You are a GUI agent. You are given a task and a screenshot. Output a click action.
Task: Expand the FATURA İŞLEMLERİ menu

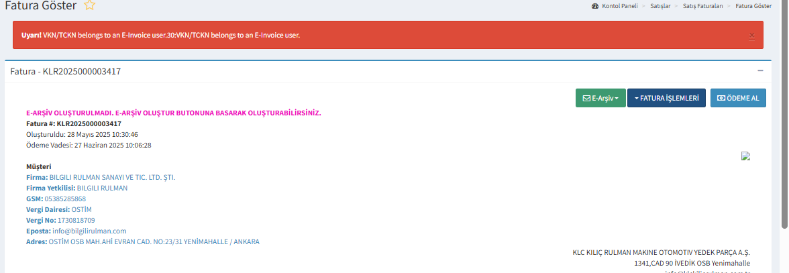click(x=666, y=98)
